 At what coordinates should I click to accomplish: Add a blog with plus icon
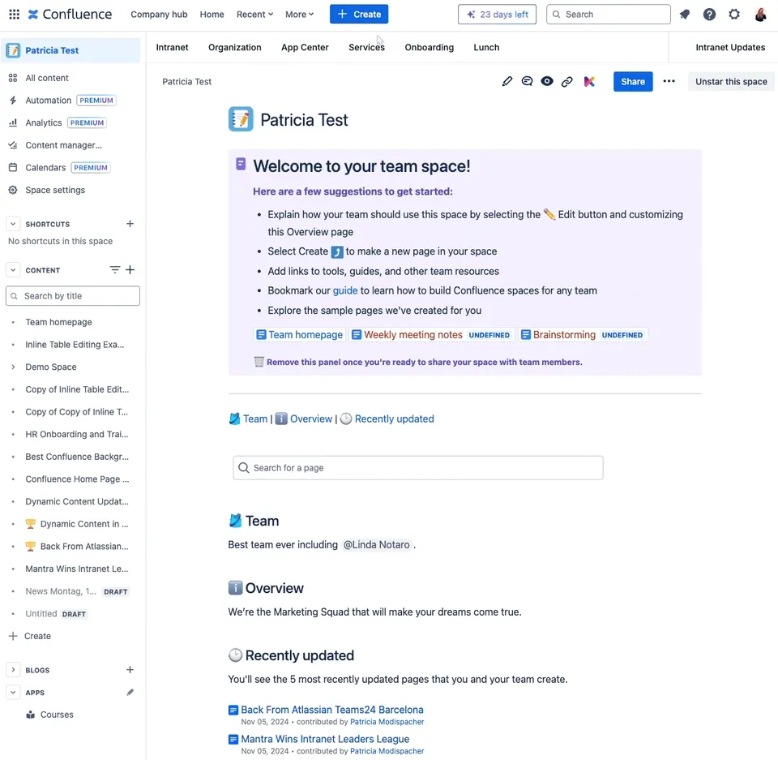click(130, 670)
